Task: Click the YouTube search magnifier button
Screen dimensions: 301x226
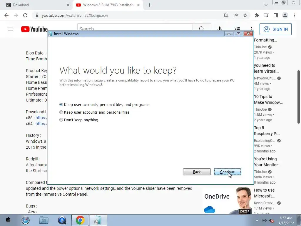Action: (x=202, y=28)
